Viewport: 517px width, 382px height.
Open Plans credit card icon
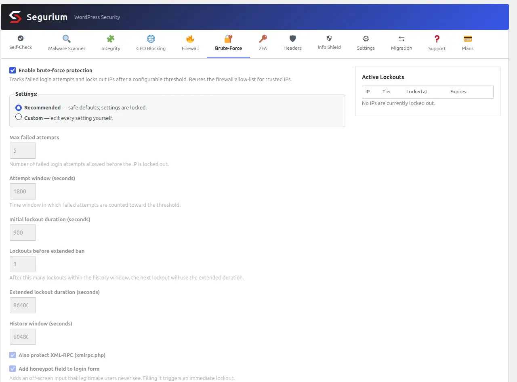pyautogui.click(x=468, y=39)
